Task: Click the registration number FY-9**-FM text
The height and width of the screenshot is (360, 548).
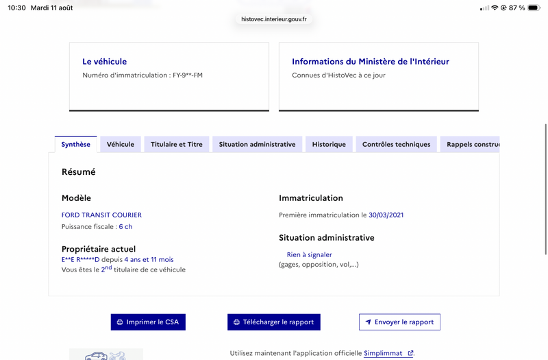Action: pos(188,75)
